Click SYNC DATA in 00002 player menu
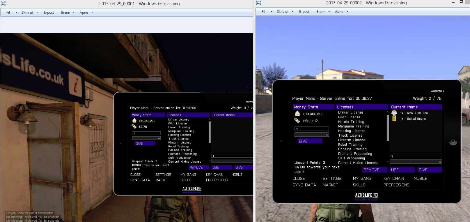470x222 pixels. pyautogui.click(x=304, y=185)
